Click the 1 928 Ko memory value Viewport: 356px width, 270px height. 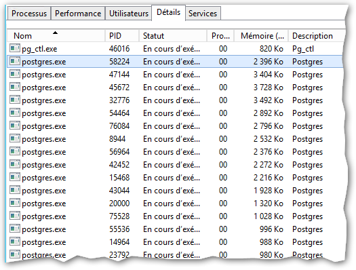point(269,191)
